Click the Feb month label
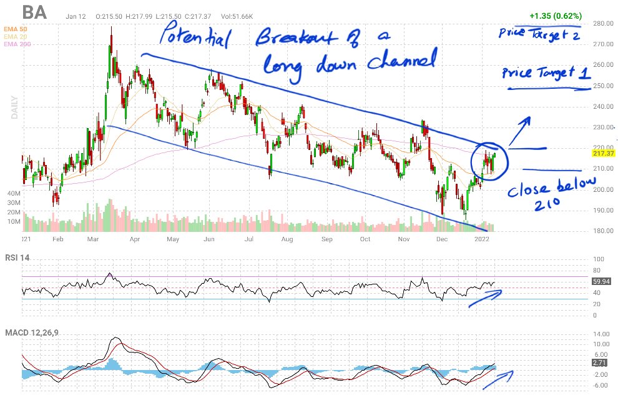 click(x=58, y=239)
